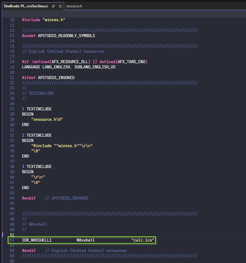Click the #endif // APSTUDIO_INVOKED line
Viewport: 246px width, 263px height.
point(55,198)
